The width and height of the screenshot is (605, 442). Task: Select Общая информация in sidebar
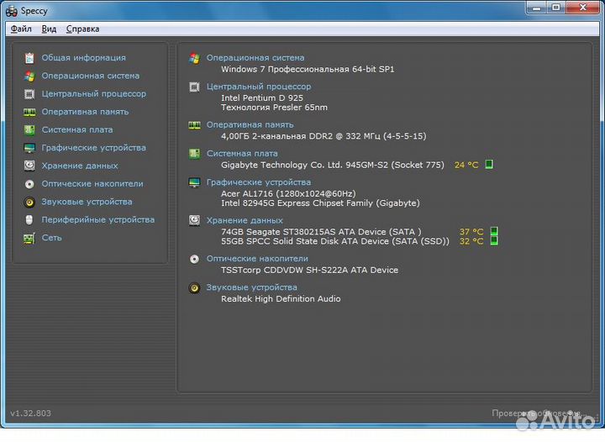click(84, 58)
